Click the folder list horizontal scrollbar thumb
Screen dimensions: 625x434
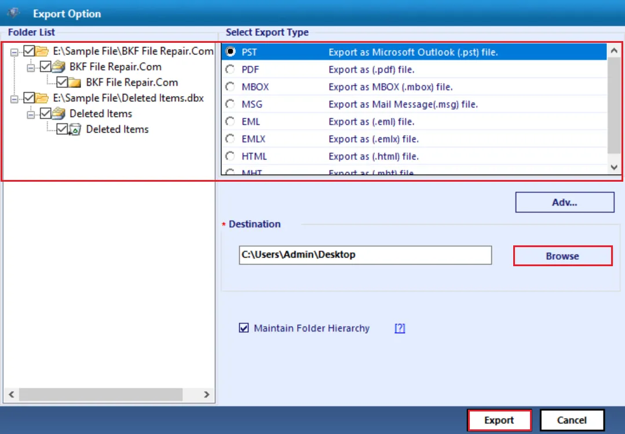[x=101, y=394]
